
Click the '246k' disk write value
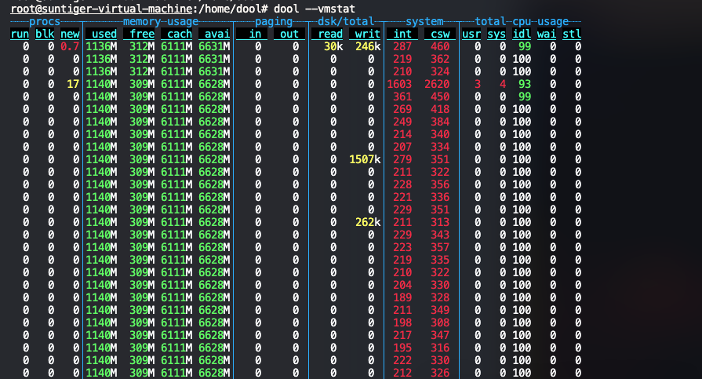point(368,46)
